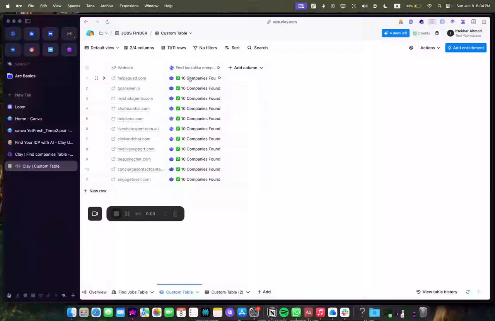Screen dimensions: 495x321
Task: Open the No filters button
Action: 205,48
